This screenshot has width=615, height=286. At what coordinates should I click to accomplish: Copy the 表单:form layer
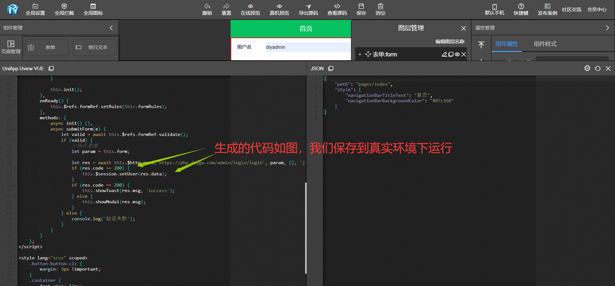451,55
